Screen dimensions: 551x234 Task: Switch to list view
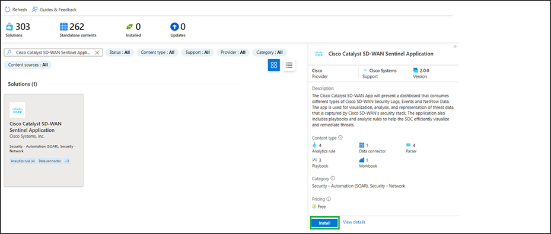click(289, 65)
